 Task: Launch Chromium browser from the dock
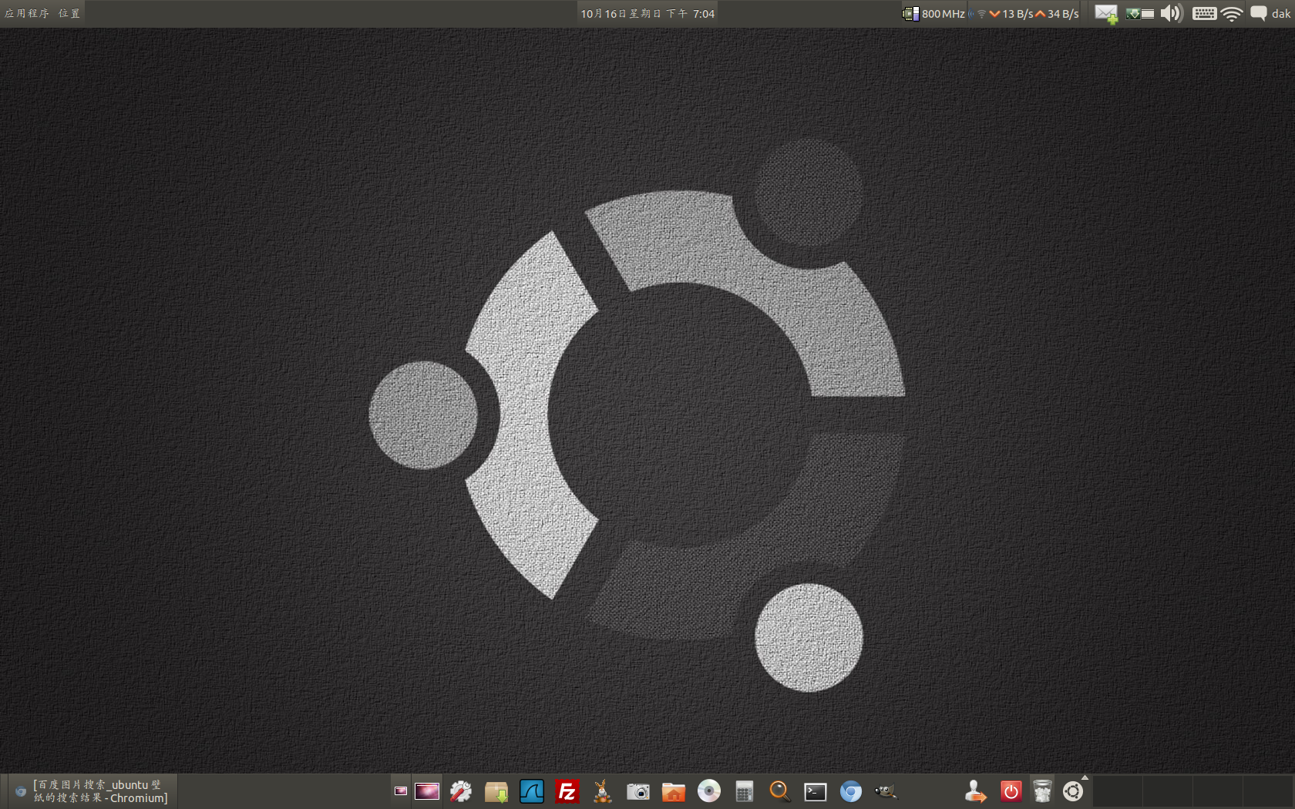(851, 791)
